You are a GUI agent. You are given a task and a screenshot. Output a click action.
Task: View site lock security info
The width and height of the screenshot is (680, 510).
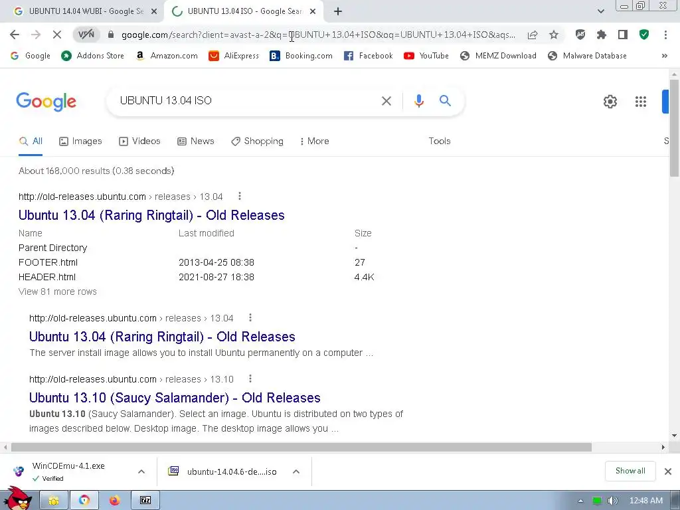[x=111, y=35]
